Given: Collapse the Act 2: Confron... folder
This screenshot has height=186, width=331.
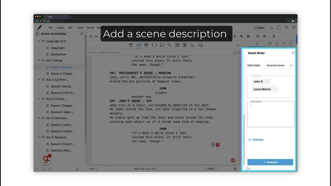Looking at the screenshot, I should [x=39, y=79].
